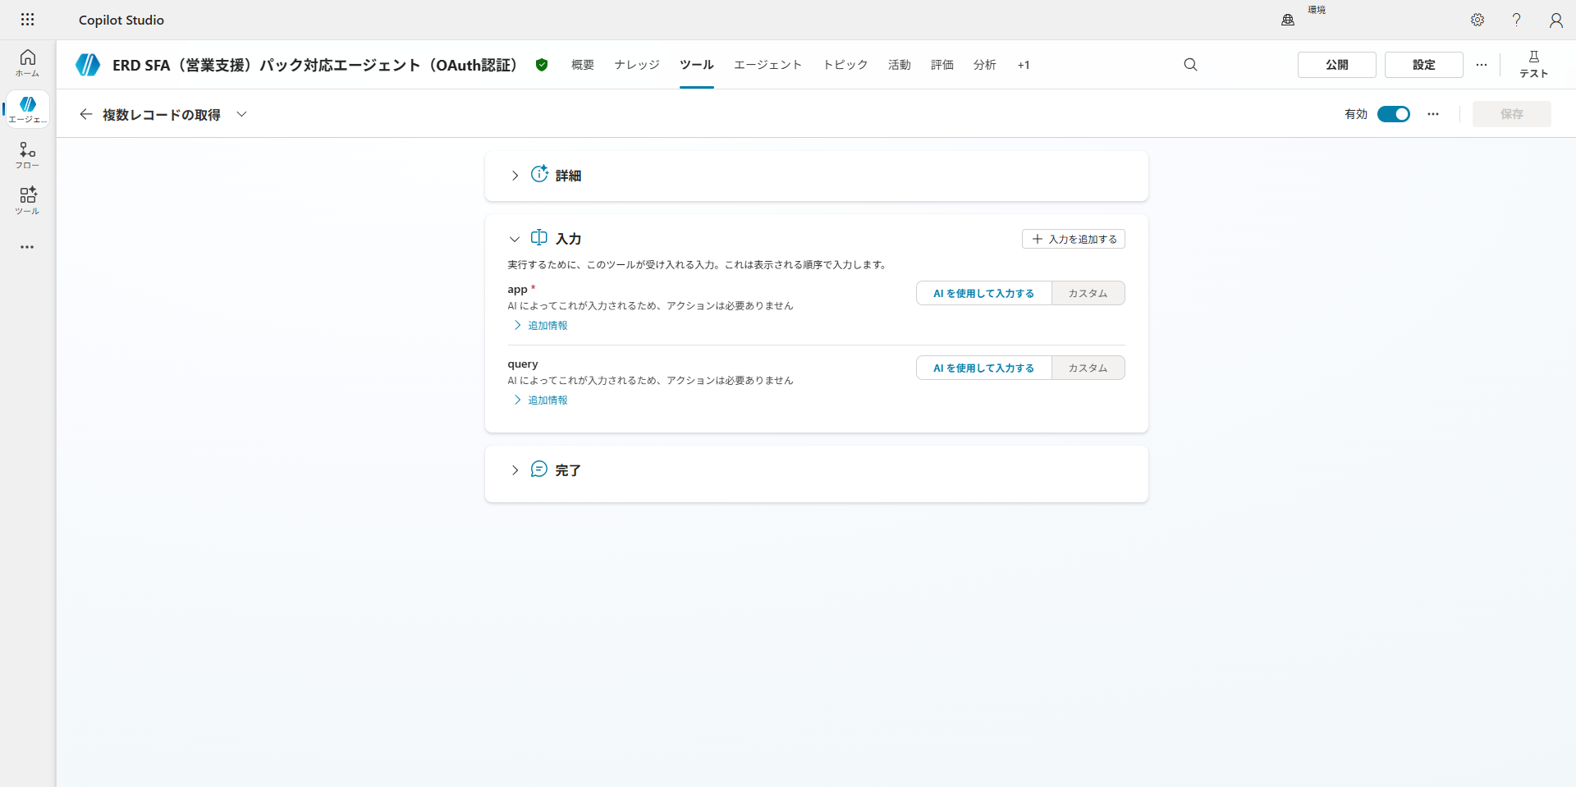Image resolution: width=1576 pixels, height=787 pixels.
Task: Switch to トピック tab
Action: (845, 65)
